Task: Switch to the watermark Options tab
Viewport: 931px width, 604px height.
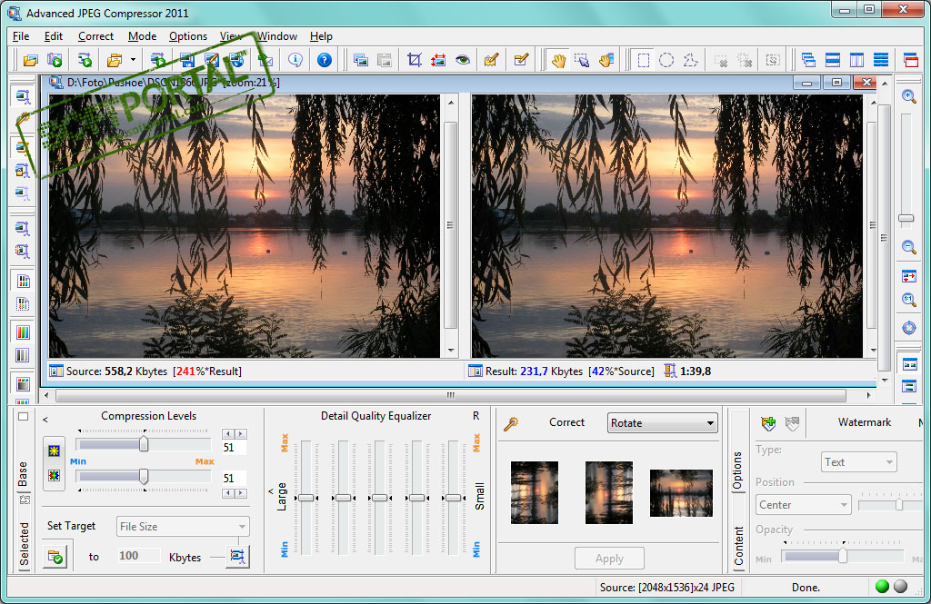Action: (738, 470)
